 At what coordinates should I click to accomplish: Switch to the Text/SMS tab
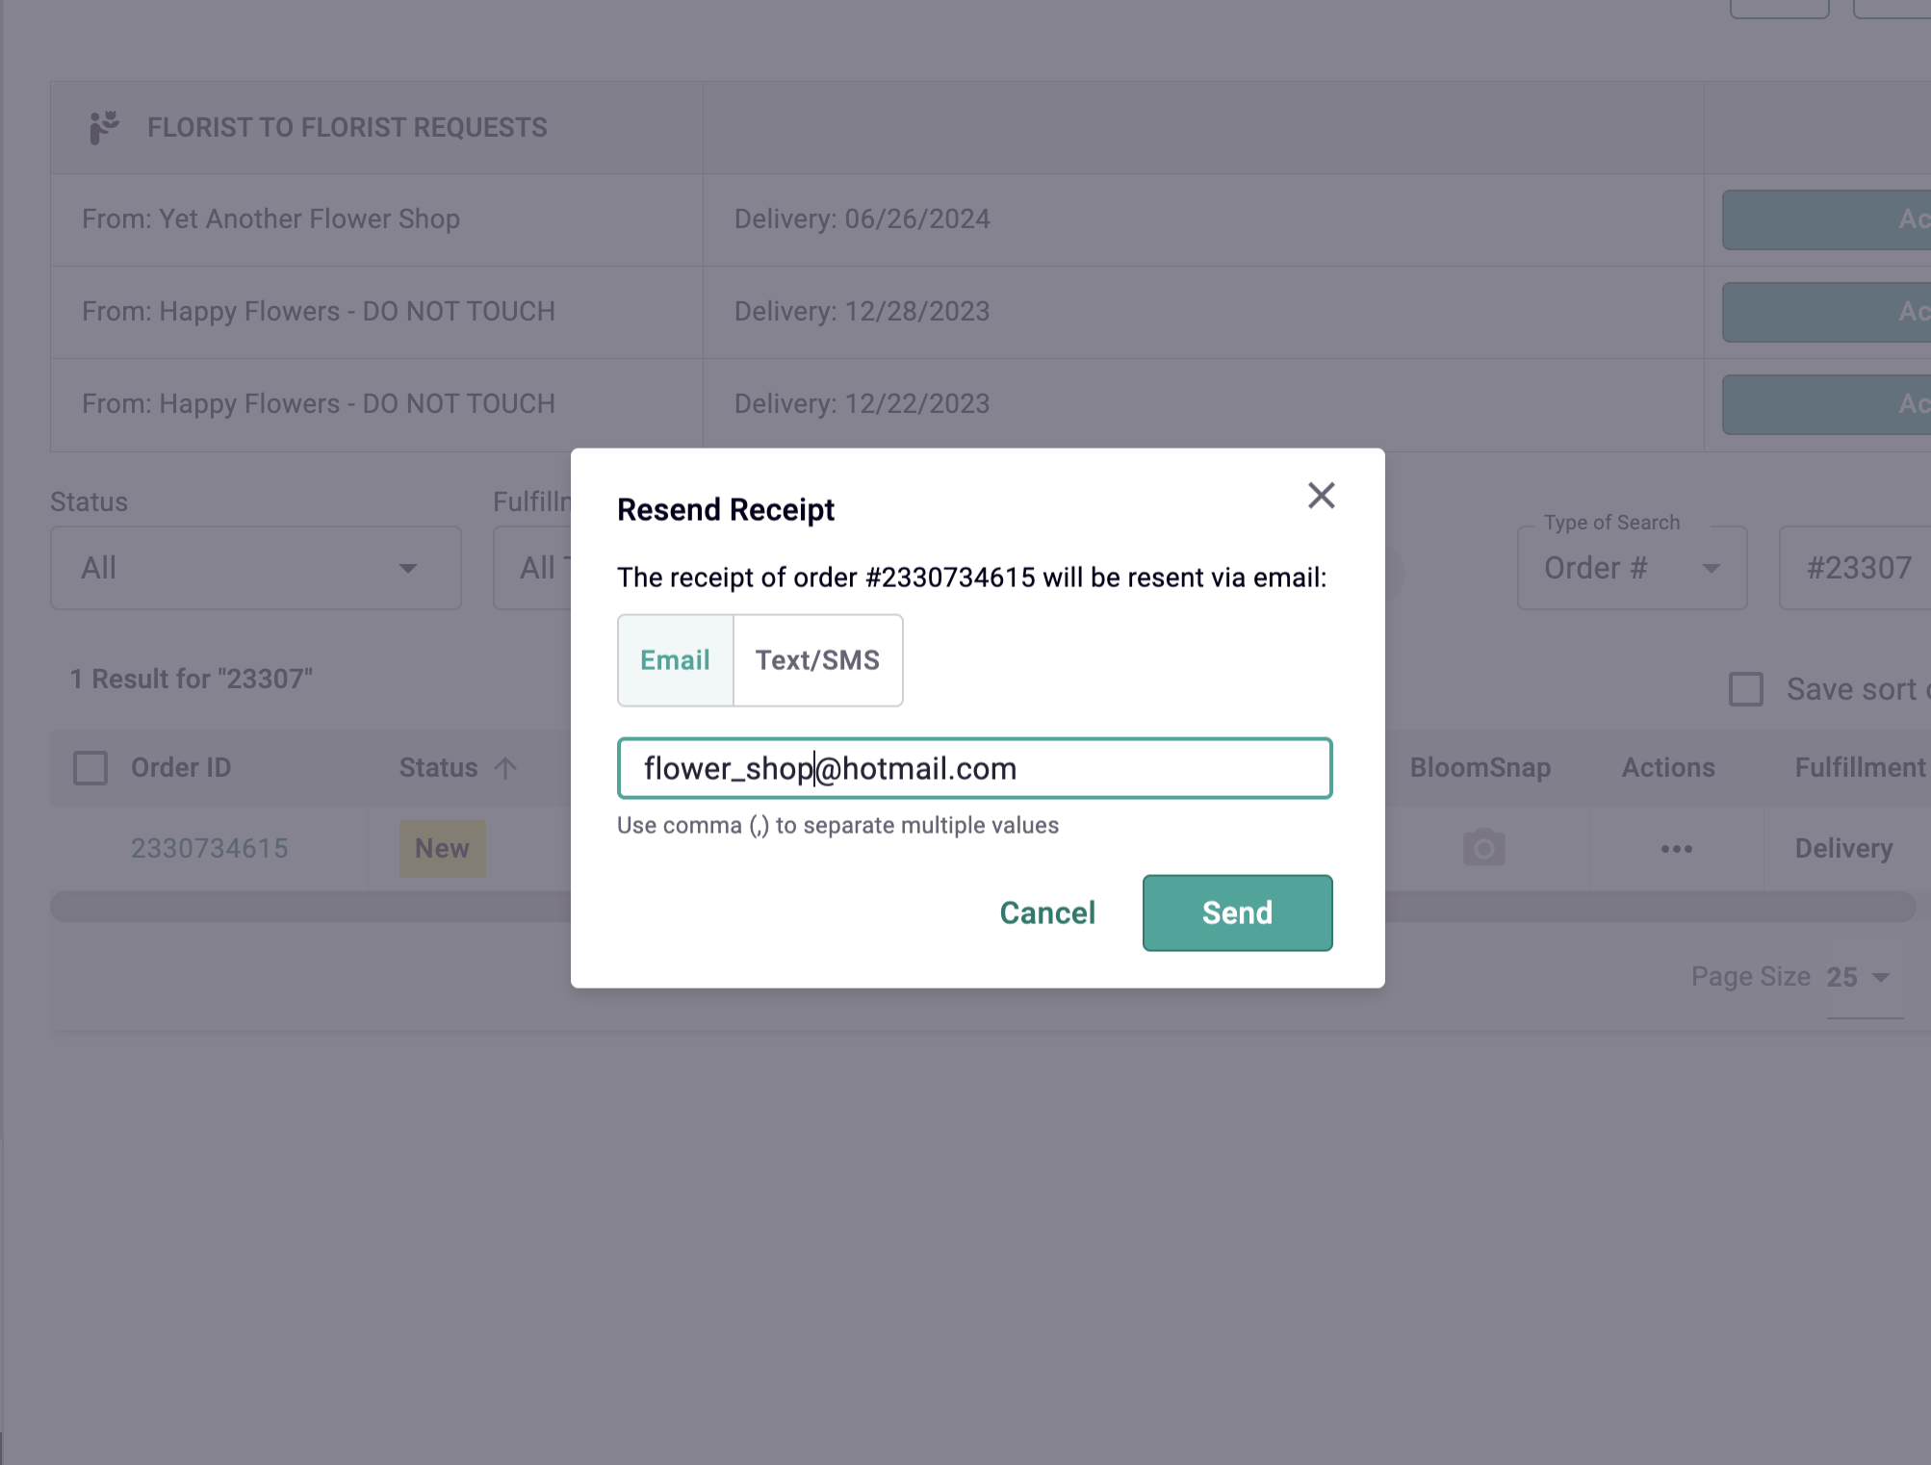click(817, 660)
